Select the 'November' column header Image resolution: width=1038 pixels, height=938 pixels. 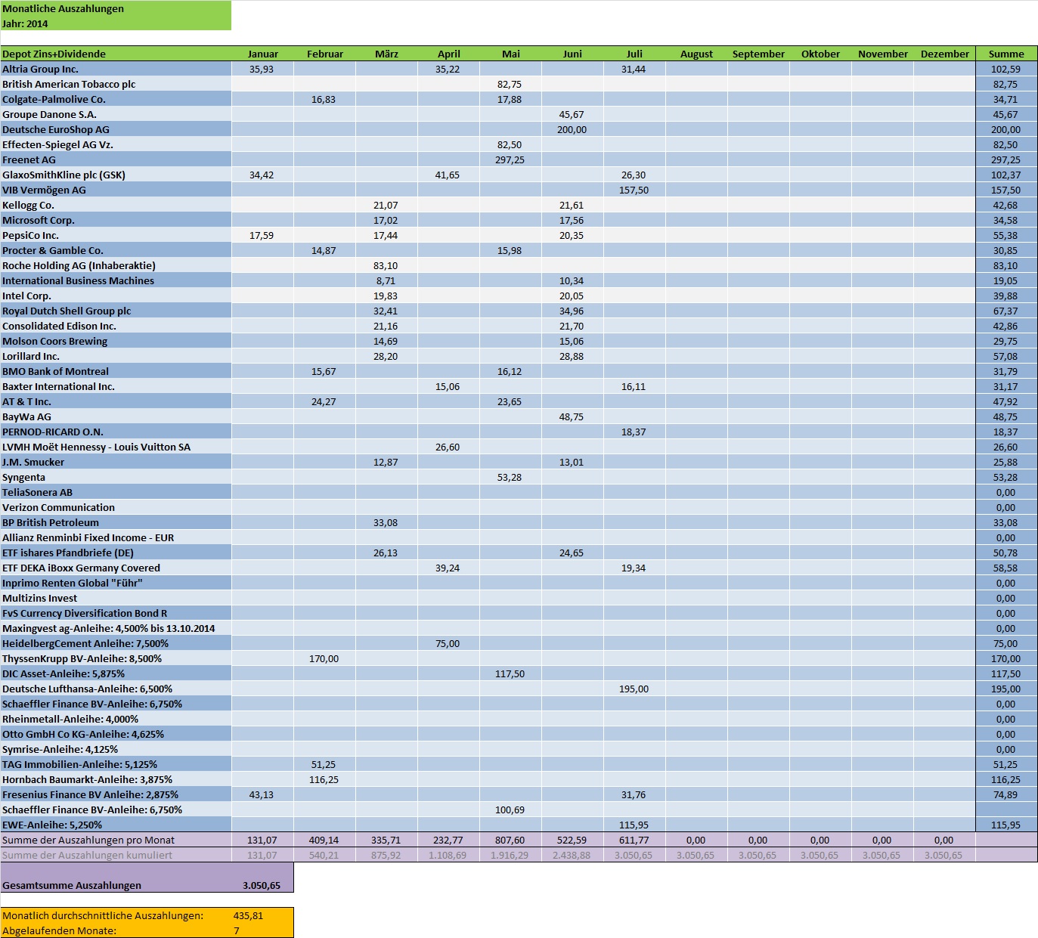(882, 54)
